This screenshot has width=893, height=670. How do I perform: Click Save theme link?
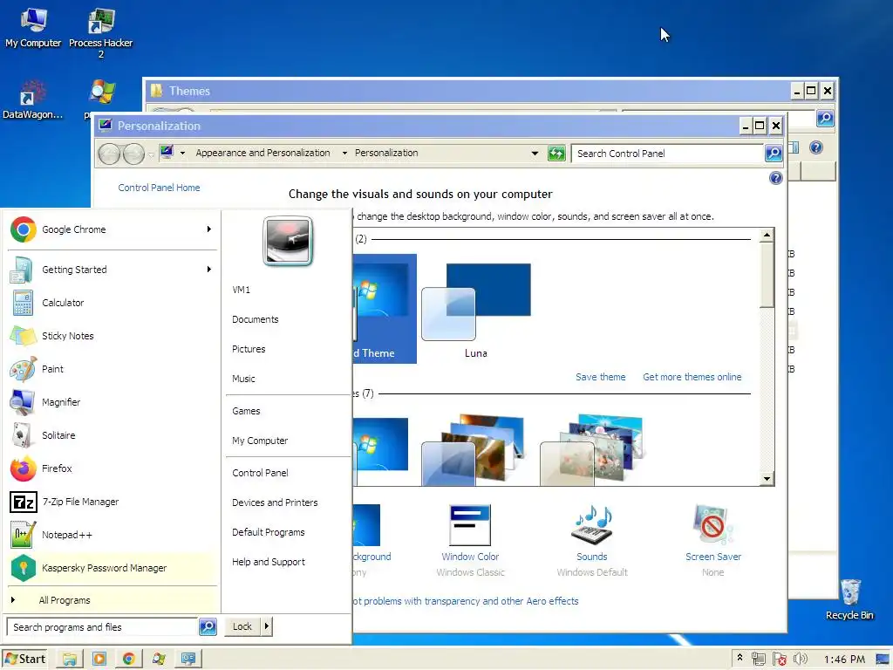pos(600,377)
